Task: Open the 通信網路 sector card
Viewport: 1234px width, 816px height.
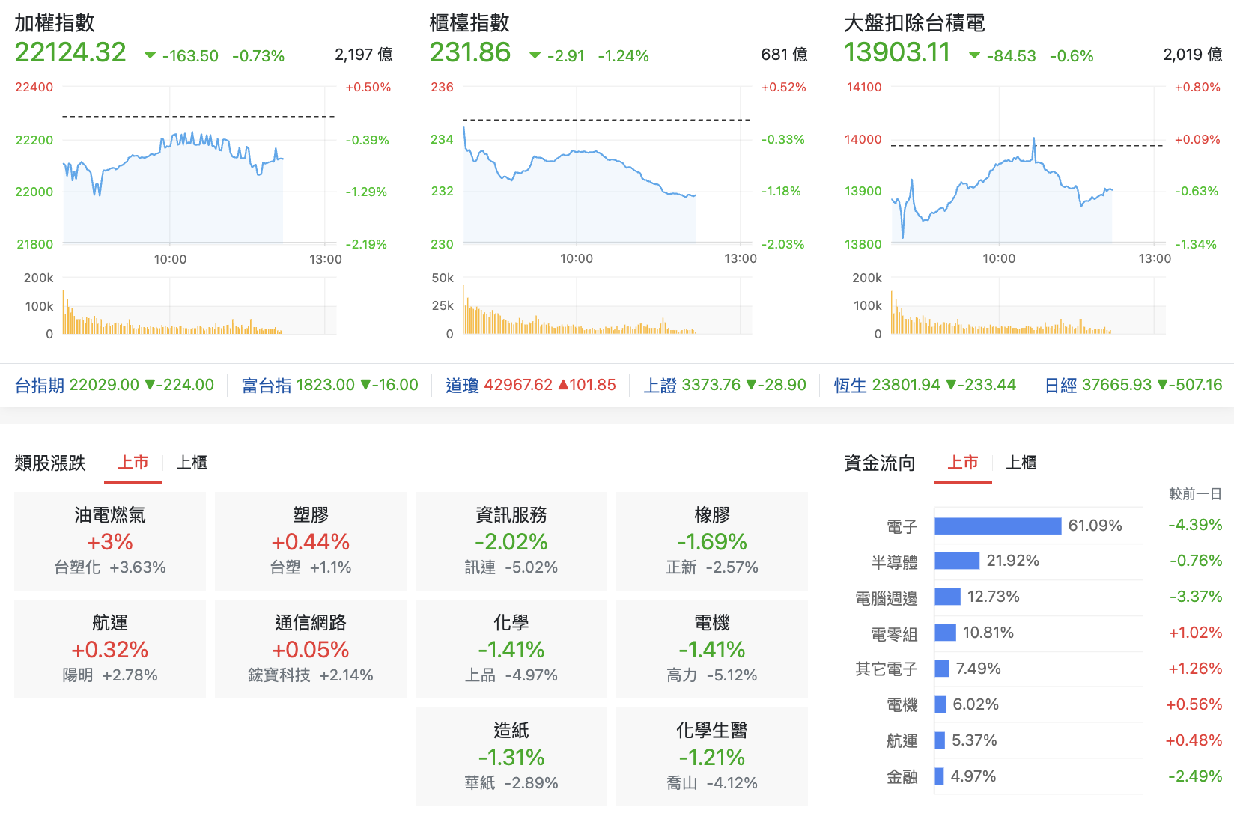Action: (311, 649)
